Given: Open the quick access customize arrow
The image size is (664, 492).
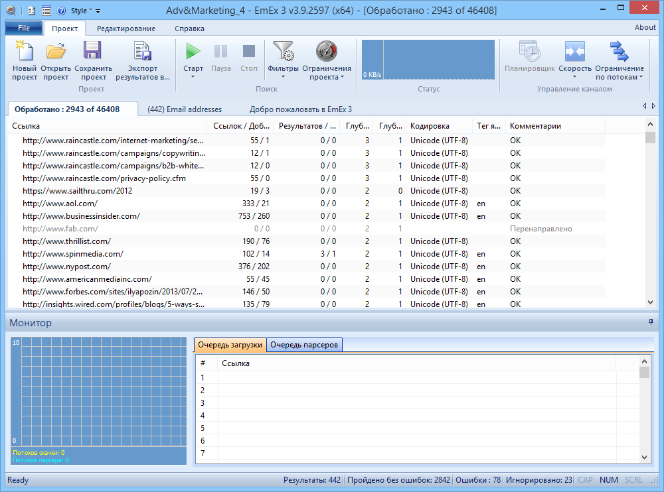Looking at the screenshot, I should tap(98, 11).
